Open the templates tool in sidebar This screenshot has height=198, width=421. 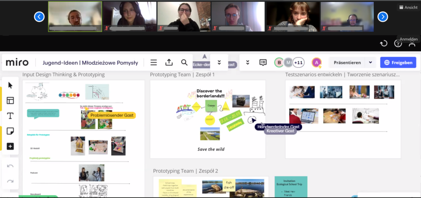pyautogui.click(x=10, y=101)
